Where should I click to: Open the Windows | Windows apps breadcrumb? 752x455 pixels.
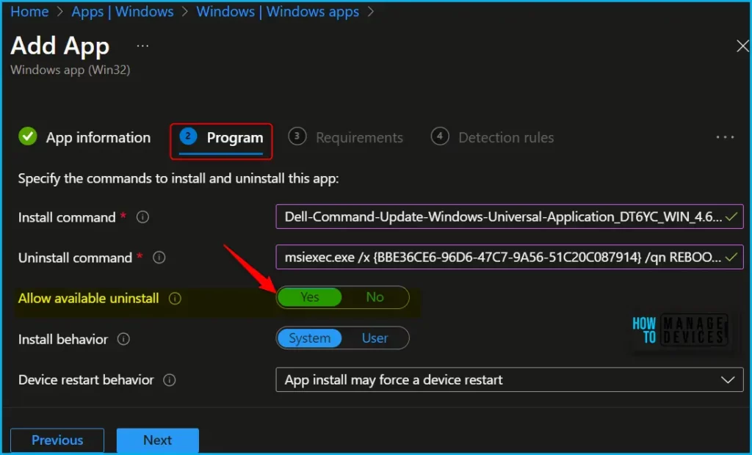tap(278, 12)
